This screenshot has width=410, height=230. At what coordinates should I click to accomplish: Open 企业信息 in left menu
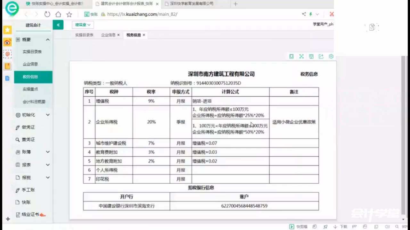30,64
